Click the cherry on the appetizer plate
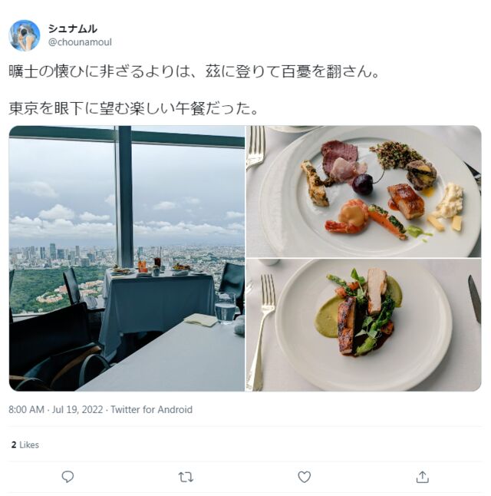This screenshot has height=496, width=491. coord(363,184)
